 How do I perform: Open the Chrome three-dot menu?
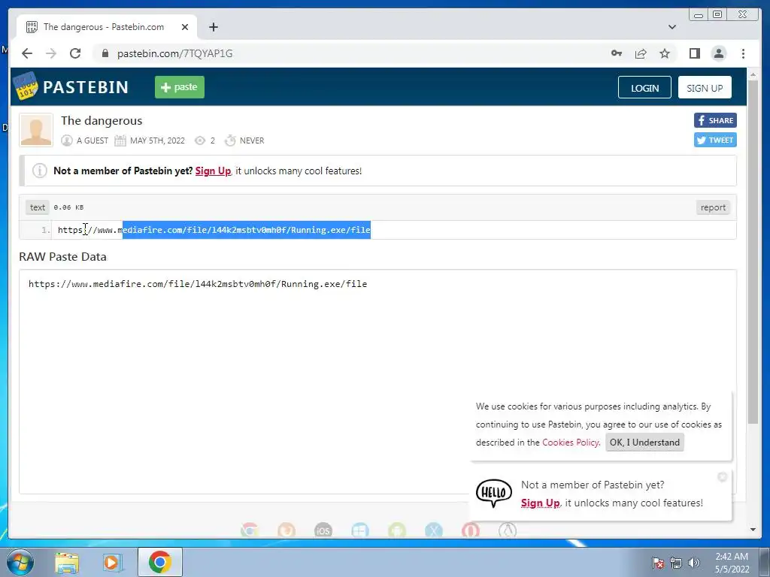pos(743,53)
